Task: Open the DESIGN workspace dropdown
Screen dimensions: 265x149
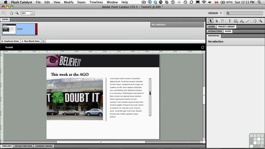Action: [215, 13]
